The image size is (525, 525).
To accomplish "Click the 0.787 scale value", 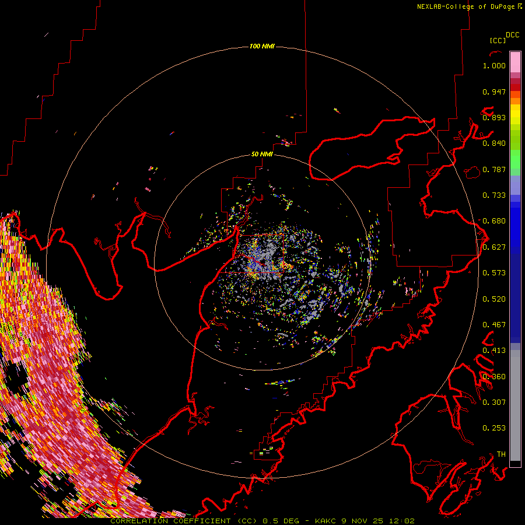I will point(494,169).
